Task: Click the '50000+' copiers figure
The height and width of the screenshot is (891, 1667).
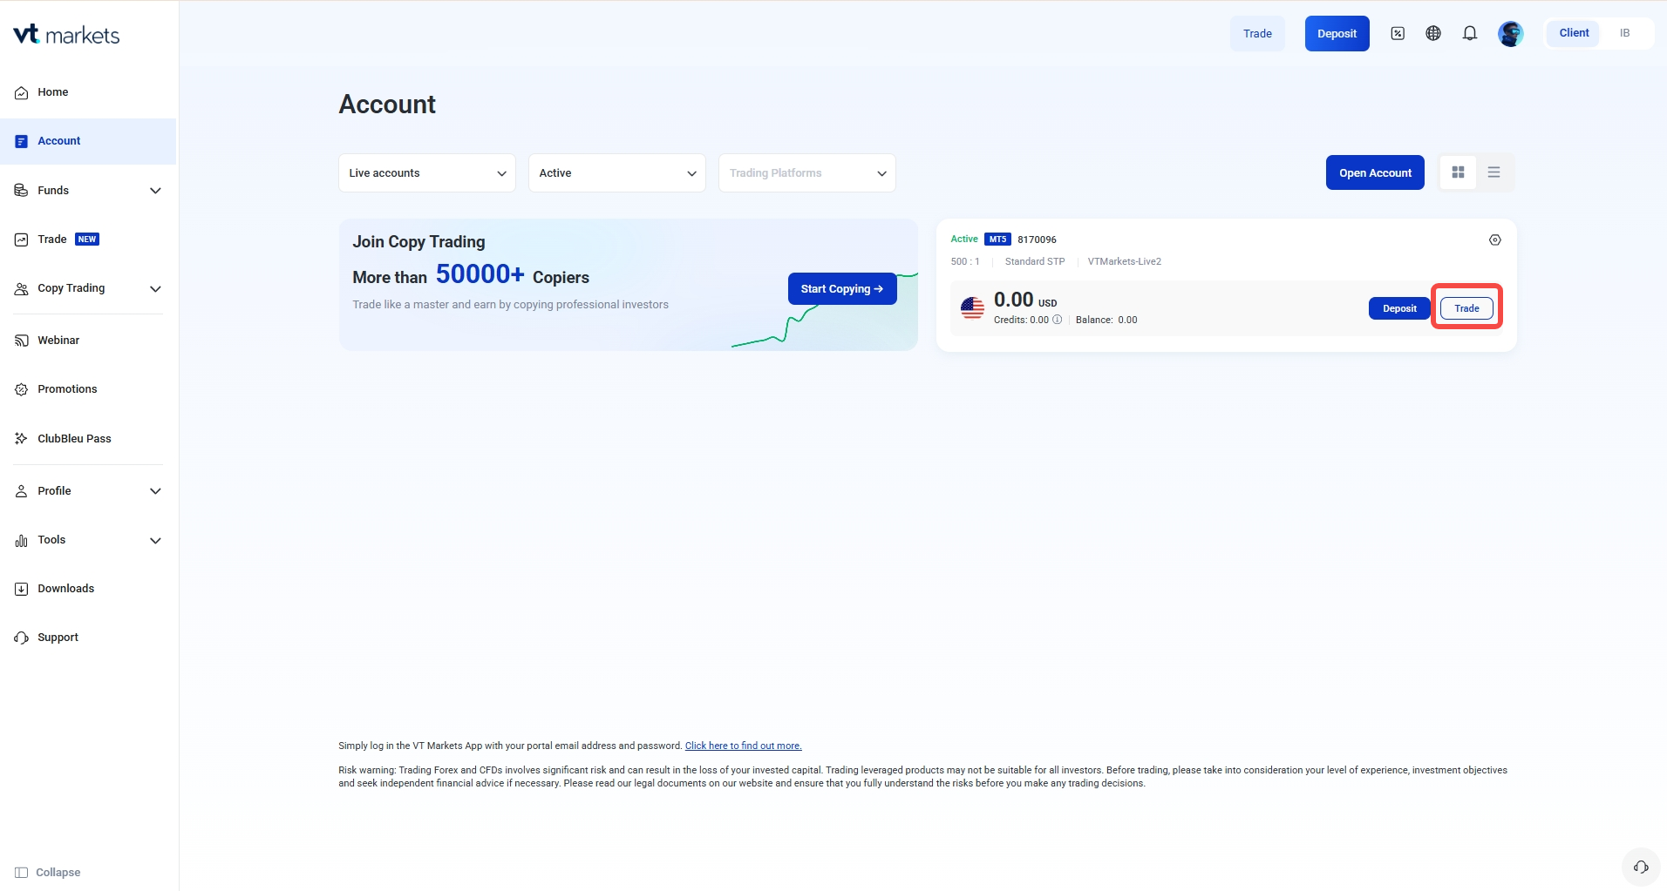Action: (x=480, y=274)
